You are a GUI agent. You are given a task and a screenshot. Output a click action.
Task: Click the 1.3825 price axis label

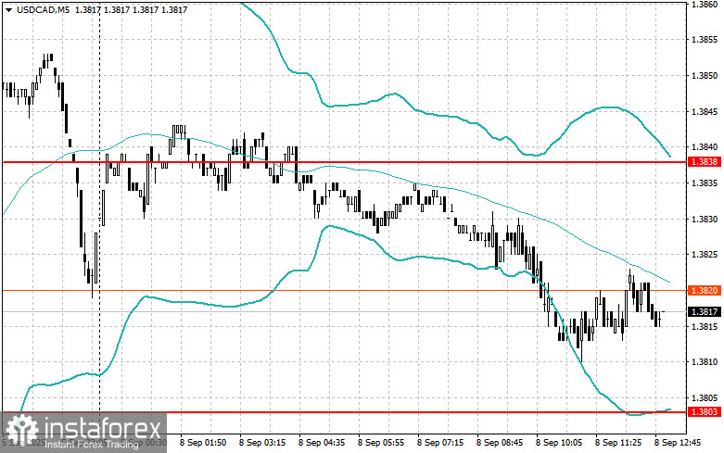(x=705, y=255)
